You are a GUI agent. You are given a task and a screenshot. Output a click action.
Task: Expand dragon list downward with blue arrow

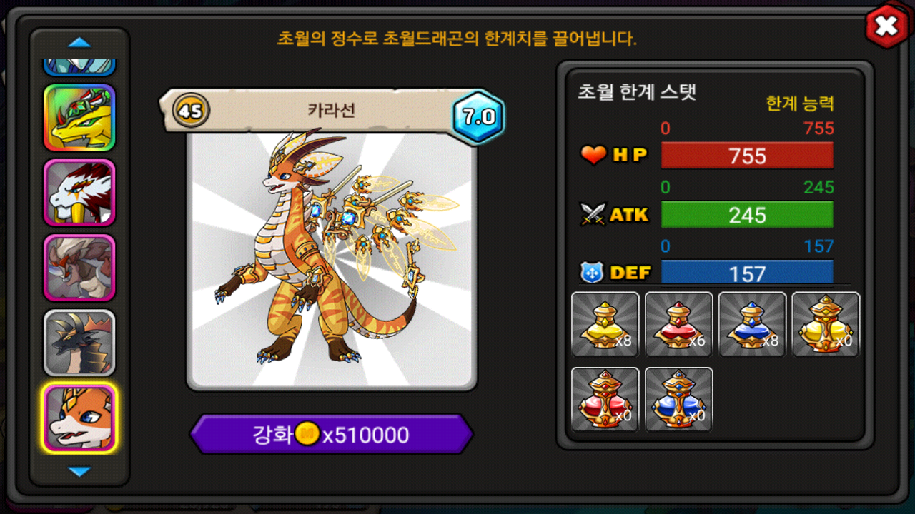(x=79, y=471)
